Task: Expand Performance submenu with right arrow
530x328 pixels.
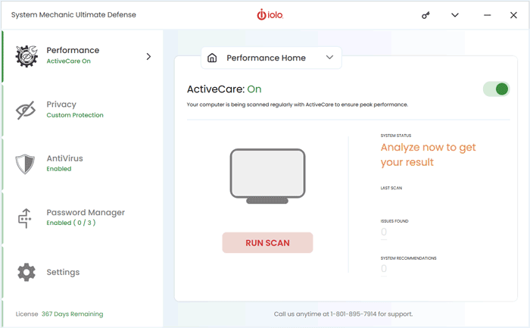Action: 148,57
